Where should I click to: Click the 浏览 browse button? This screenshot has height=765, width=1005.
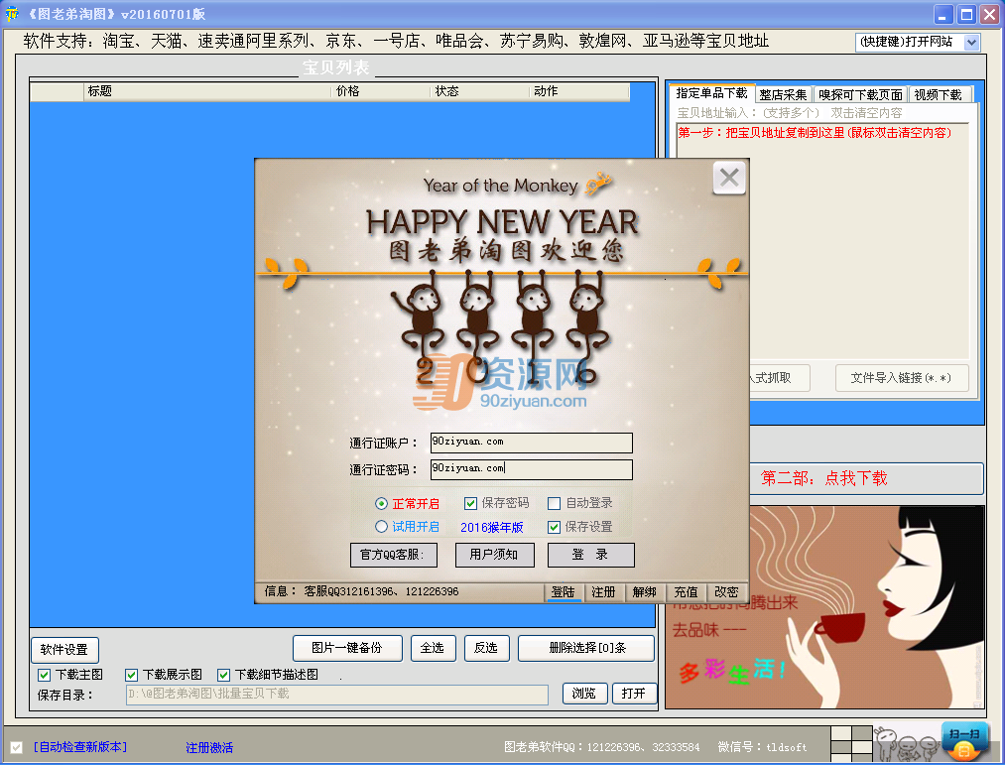584,694
